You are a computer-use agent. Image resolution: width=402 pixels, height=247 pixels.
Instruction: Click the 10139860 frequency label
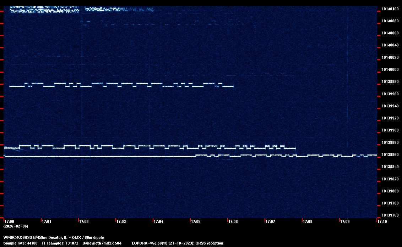[390, 155]
